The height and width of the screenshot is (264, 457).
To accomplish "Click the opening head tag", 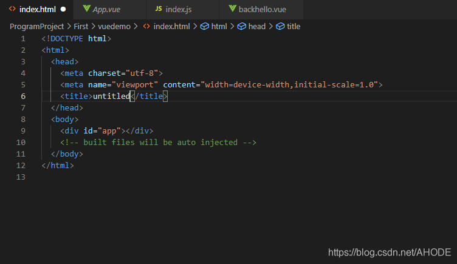I will pyautogui.click(x=64, y=62).
